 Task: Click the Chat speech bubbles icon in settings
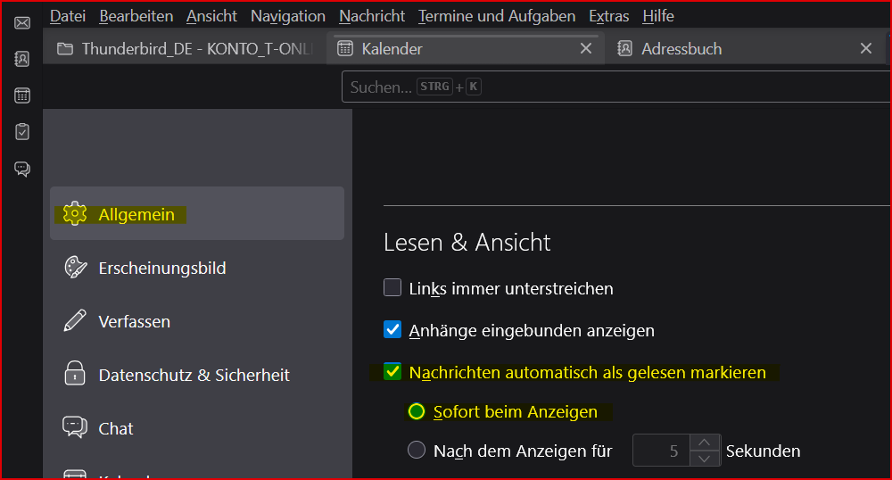(75, 427)
